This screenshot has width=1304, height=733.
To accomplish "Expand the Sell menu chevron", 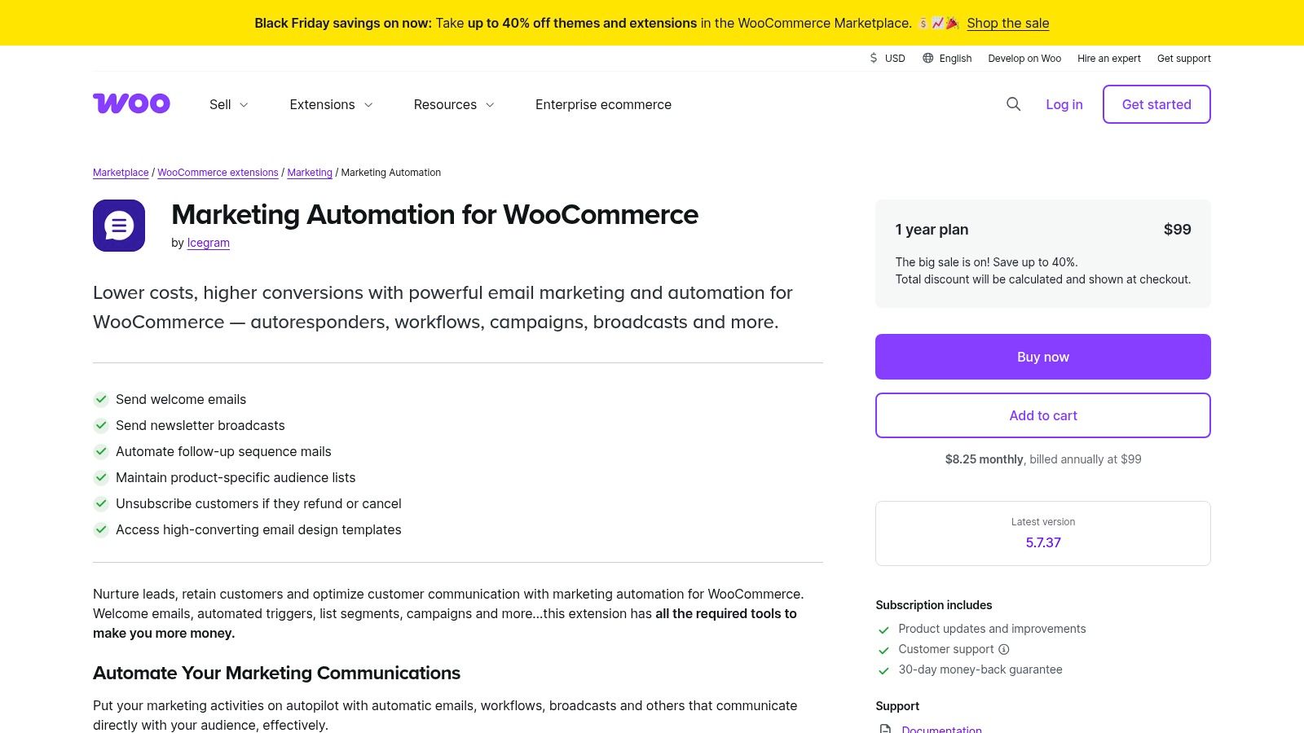I will point(244,105).
